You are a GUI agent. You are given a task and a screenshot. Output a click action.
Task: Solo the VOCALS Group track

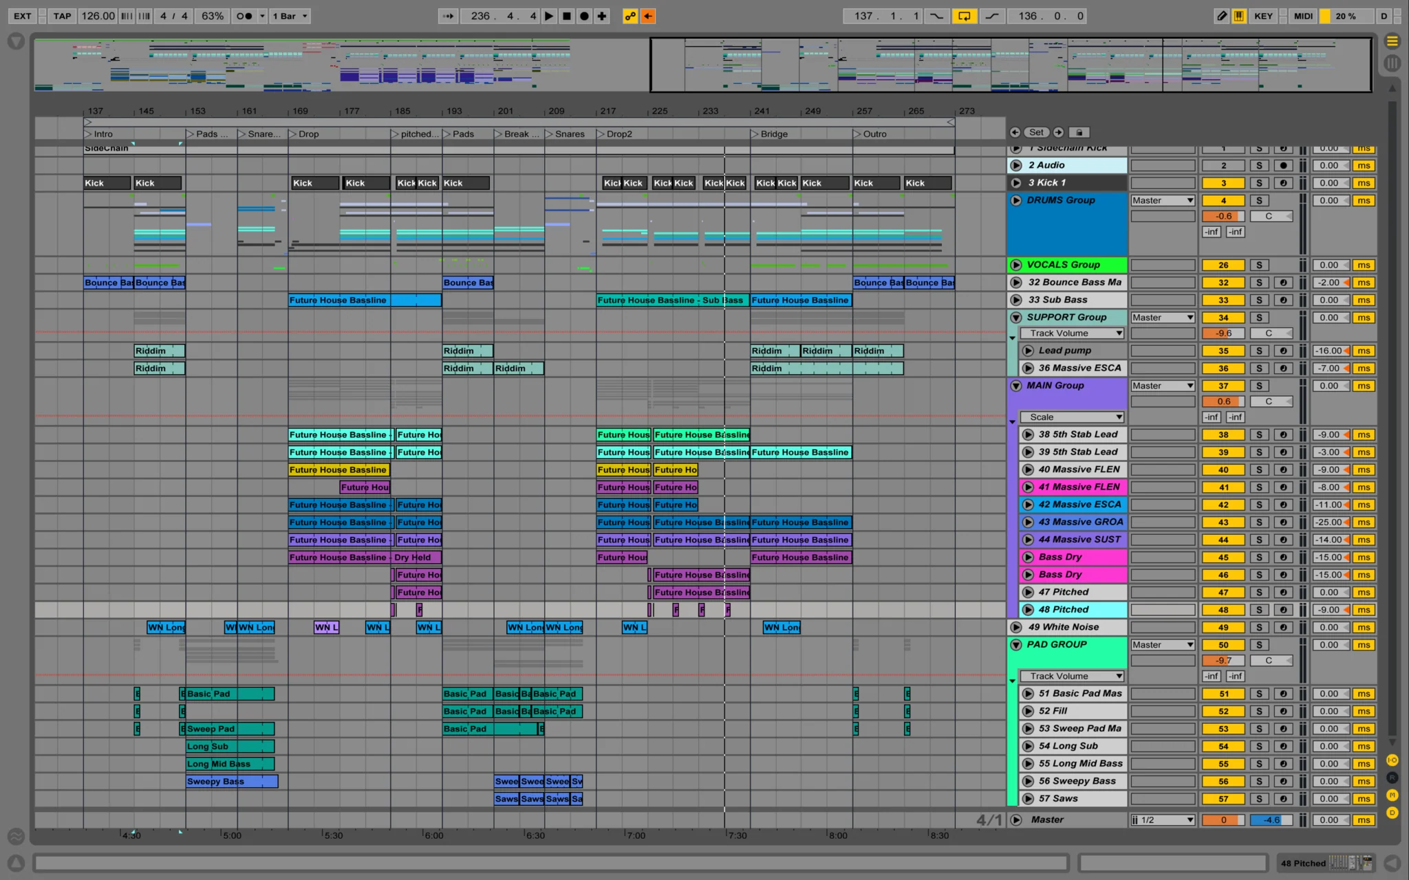1259,265
